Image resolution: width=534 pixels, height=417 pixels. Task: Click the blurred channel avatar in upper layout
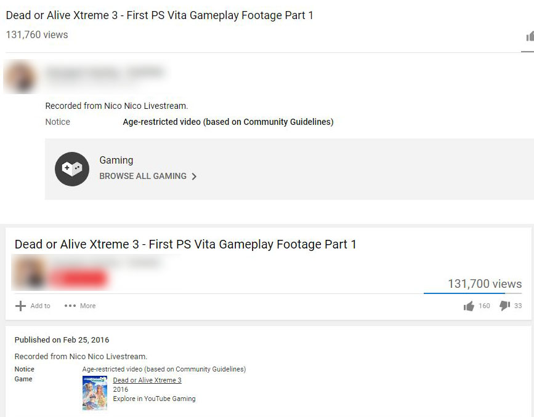[x=21, y=77]
